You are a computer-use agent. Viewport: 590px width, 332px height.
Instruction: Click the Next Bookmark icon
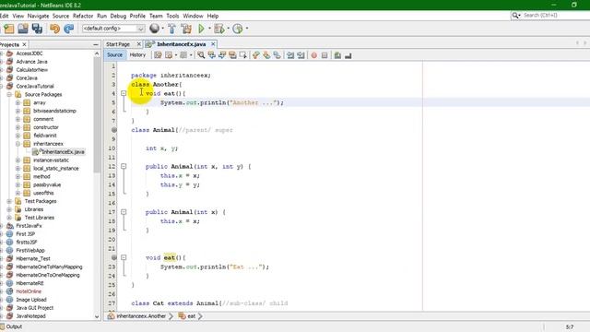click(266, 55)
